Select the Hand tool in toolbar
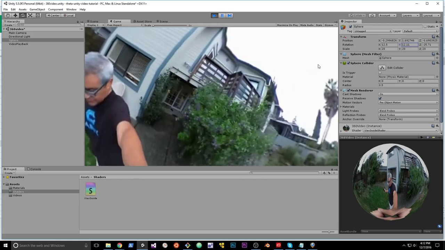 (x=8, y=15)
